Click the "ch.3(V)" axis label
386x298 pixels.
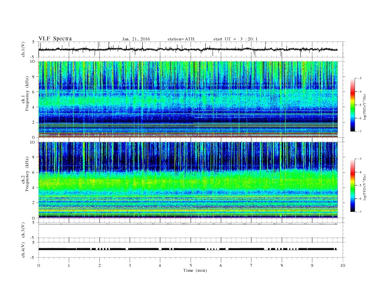[23, 230]
